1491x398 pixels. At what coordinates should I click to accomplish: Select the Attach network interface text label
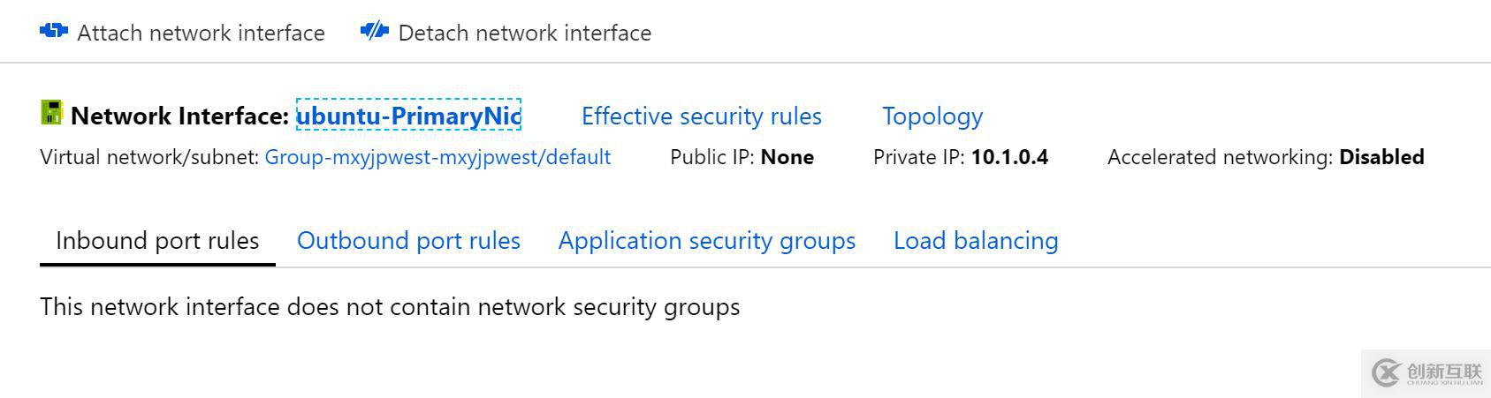pos(201,34)
